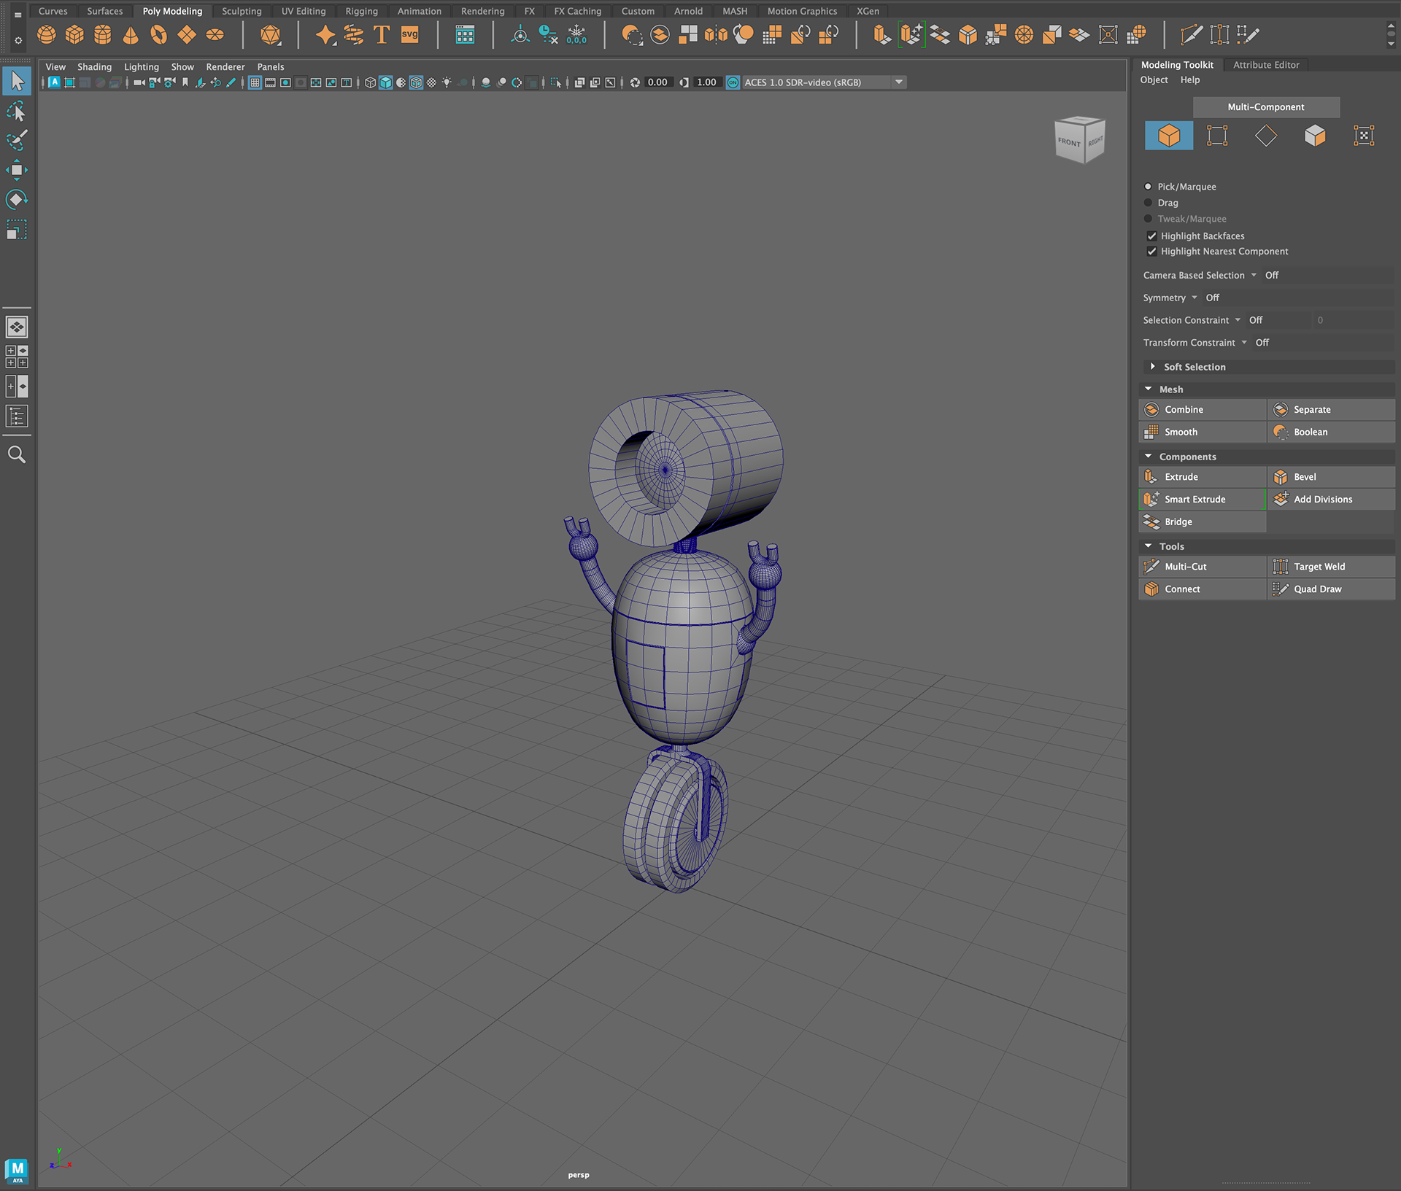Toggle Highlight Nearest Component checkbox
The image size is (1401, 1191).
(x=1151, y=251)
